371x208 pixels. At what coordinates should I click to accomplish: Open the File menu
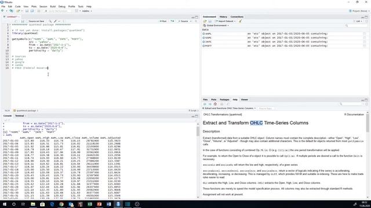point(3,6)
